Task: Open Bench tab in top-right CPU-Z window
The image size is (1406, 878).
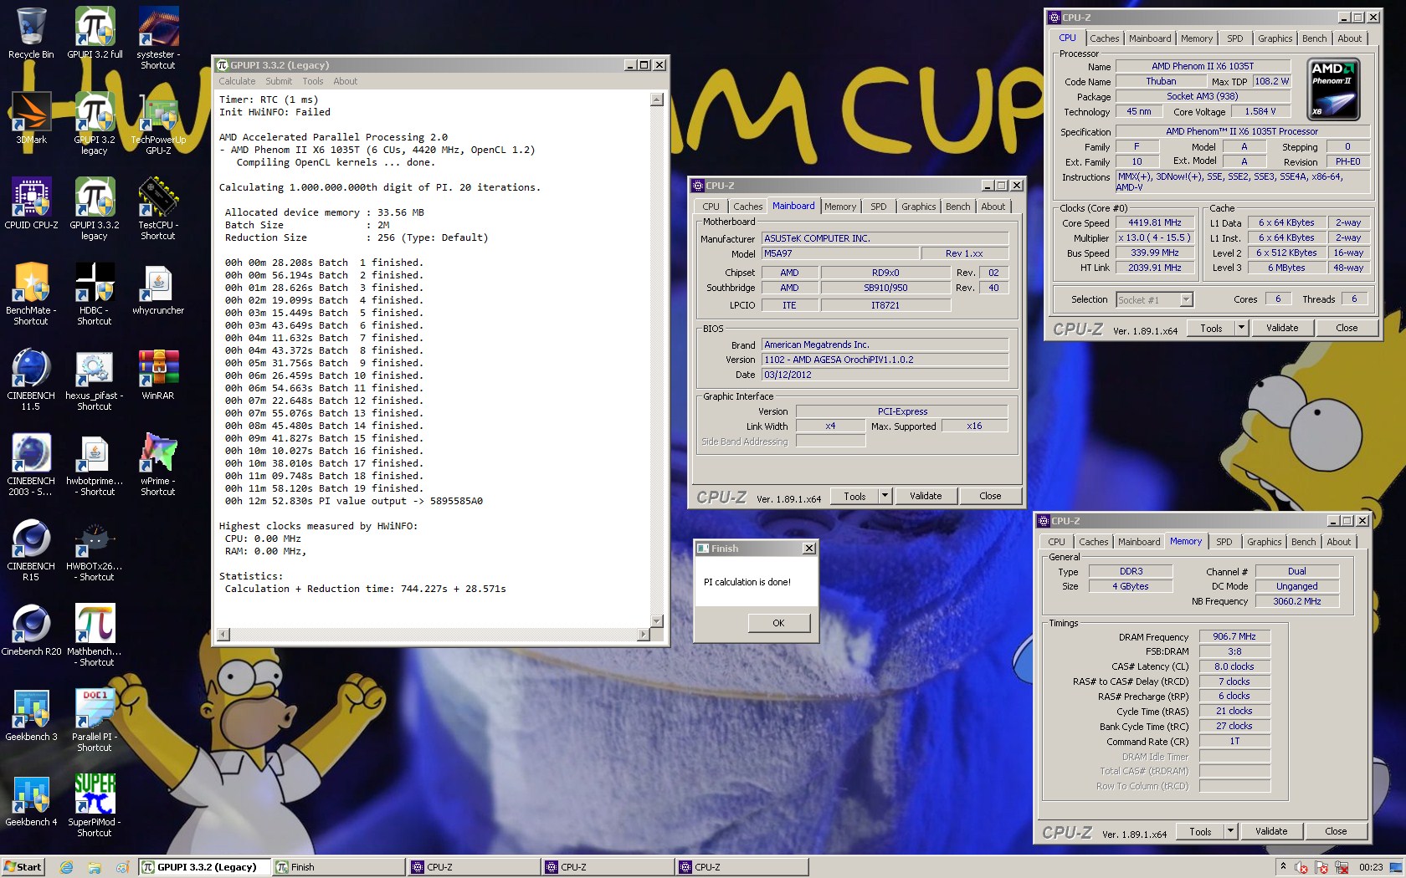Action: [x=1314, y=38]
